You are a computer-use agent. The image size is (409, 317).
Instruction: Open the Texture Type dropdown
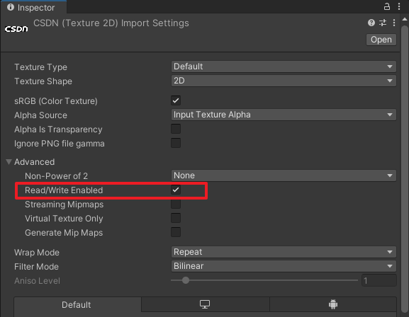coord(284,67)
